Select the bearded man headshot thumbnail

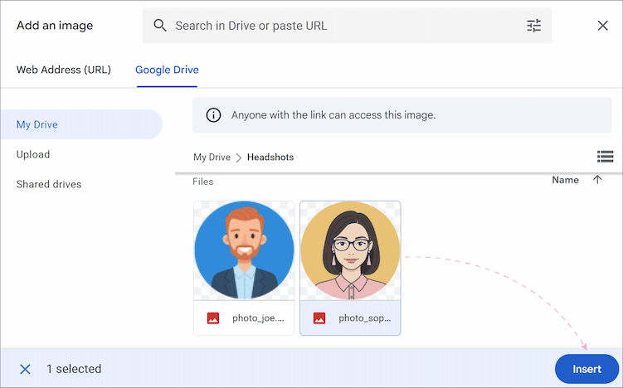click(x=244, y=250)
